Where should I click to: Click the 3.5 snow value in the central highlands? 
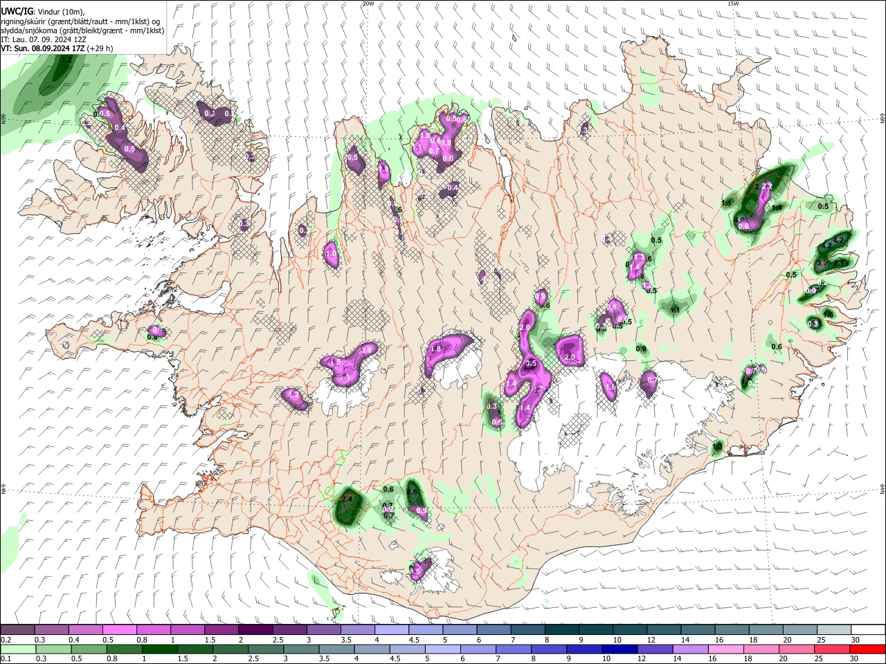pos(532,363)
